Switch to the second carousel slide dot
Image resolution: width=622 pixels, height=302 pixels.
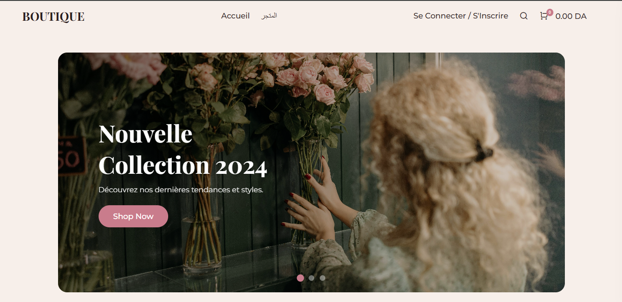311,278
